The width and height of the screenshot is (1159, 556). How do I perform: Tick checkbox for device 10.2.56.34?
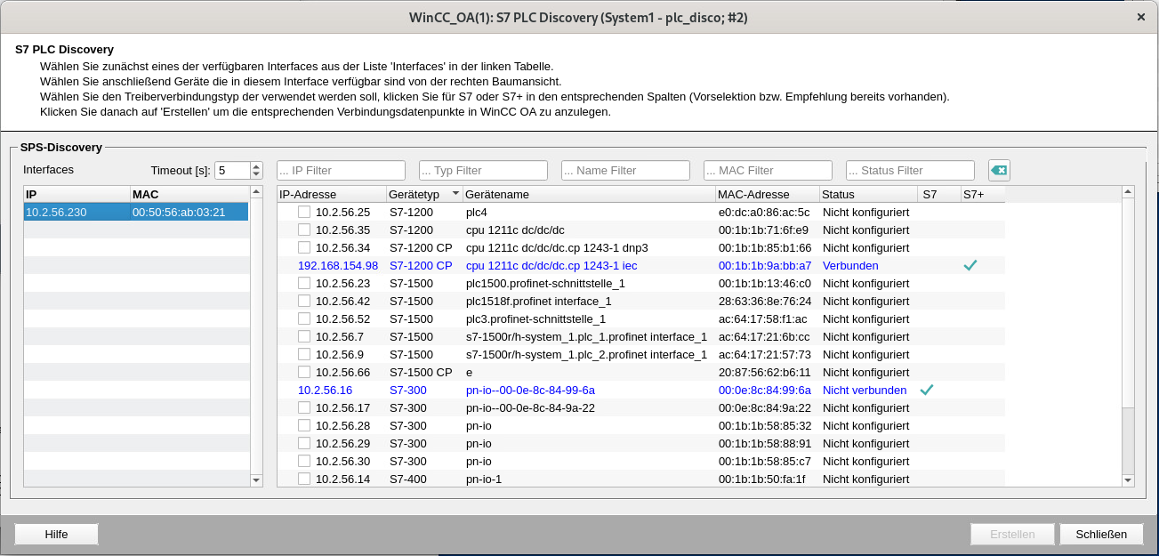click(304, 247)
